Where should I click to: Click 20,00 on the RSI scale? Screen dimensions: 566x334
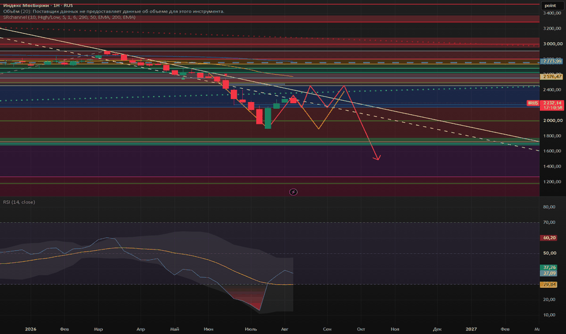(549, 299)
